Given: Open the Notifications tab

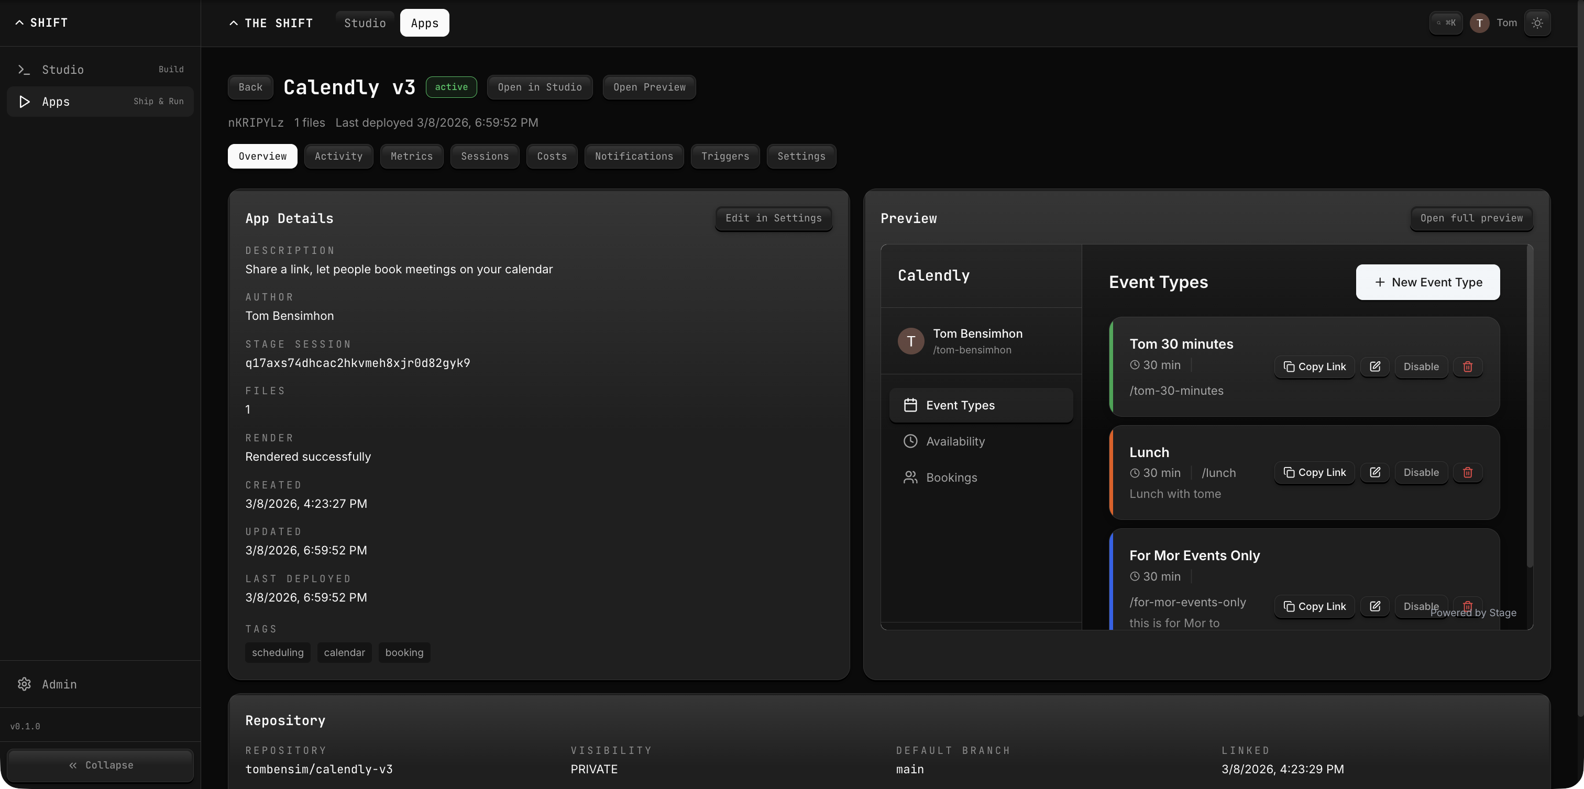Looking at the screenshot, I should [x=633, y=156].
